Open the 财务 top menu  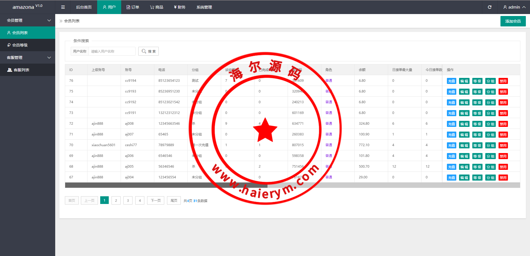[180, 7]
